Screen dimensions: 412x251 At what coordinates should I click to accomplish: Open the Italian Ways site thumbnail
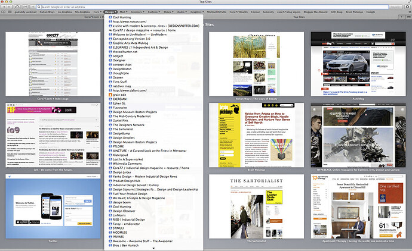pos(256,64)
